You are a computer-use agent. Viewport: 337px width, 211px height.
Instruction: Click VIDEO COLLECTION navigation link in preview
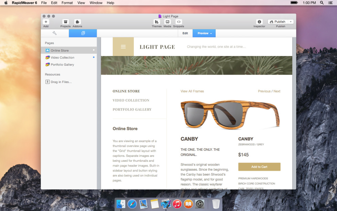(x=131, y=100)
